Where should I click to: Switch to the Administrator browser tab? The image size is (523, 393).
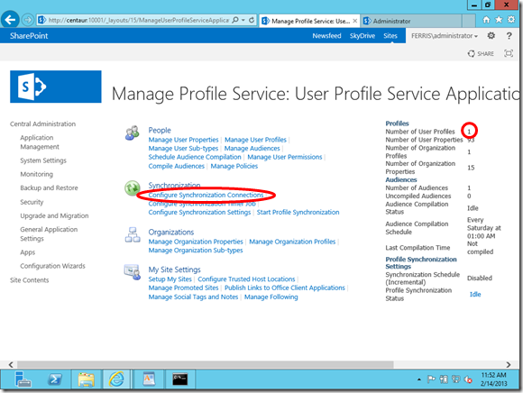411,21
